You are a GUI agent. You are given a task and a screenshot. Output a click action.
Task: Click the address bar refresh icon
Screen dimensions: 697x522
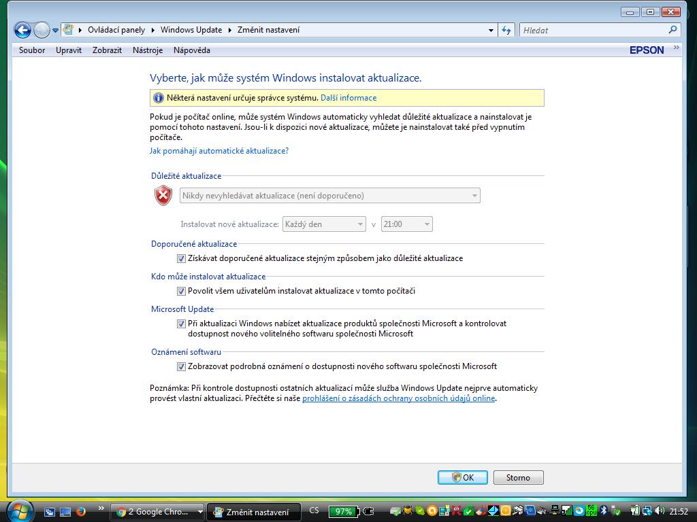click(x=506, y=30)
